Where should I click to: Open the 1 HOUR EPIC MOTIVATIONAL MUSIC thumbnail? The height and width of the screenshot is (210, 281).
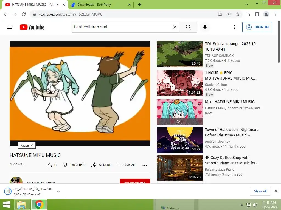click(179, 83)
